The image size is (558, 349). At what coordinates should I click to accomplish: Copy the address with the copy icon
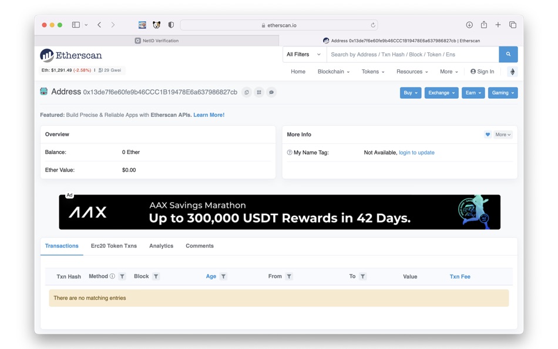[247, 92]
